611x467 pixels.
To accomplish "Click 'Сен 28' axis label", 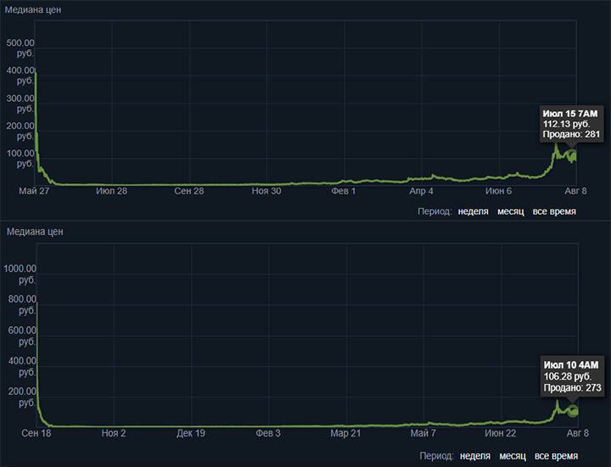I will [189, 191].
